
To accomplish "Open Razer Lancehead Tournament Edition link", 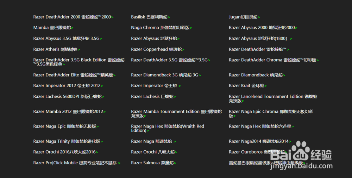I will click(273, 98).
